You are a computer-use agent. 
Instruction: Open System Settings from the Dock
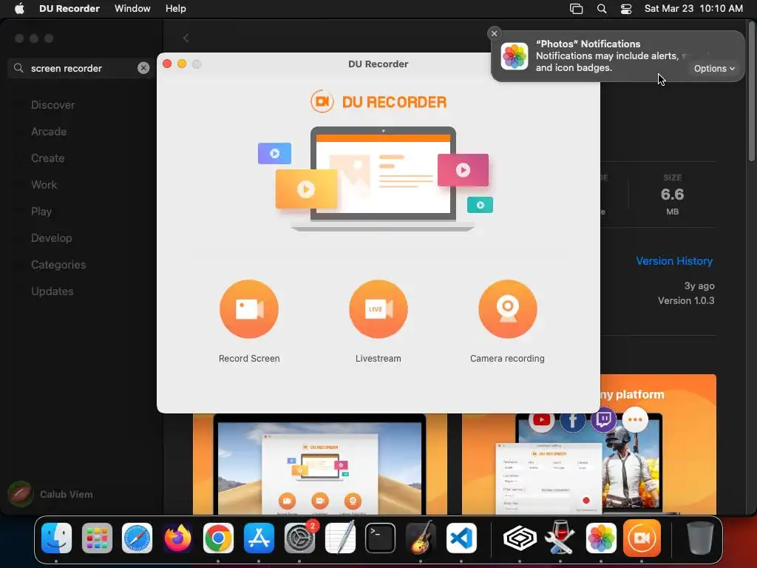pos(299,538)
